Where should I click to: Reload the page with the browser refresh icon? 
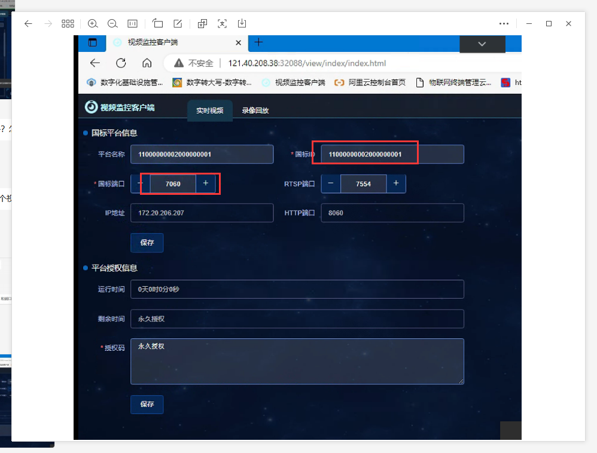coord(121,63)
